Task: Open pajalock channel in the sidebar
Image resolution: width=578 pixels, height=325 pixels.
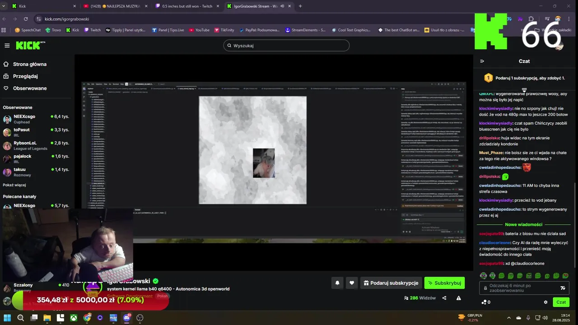Action: point(36,159)
